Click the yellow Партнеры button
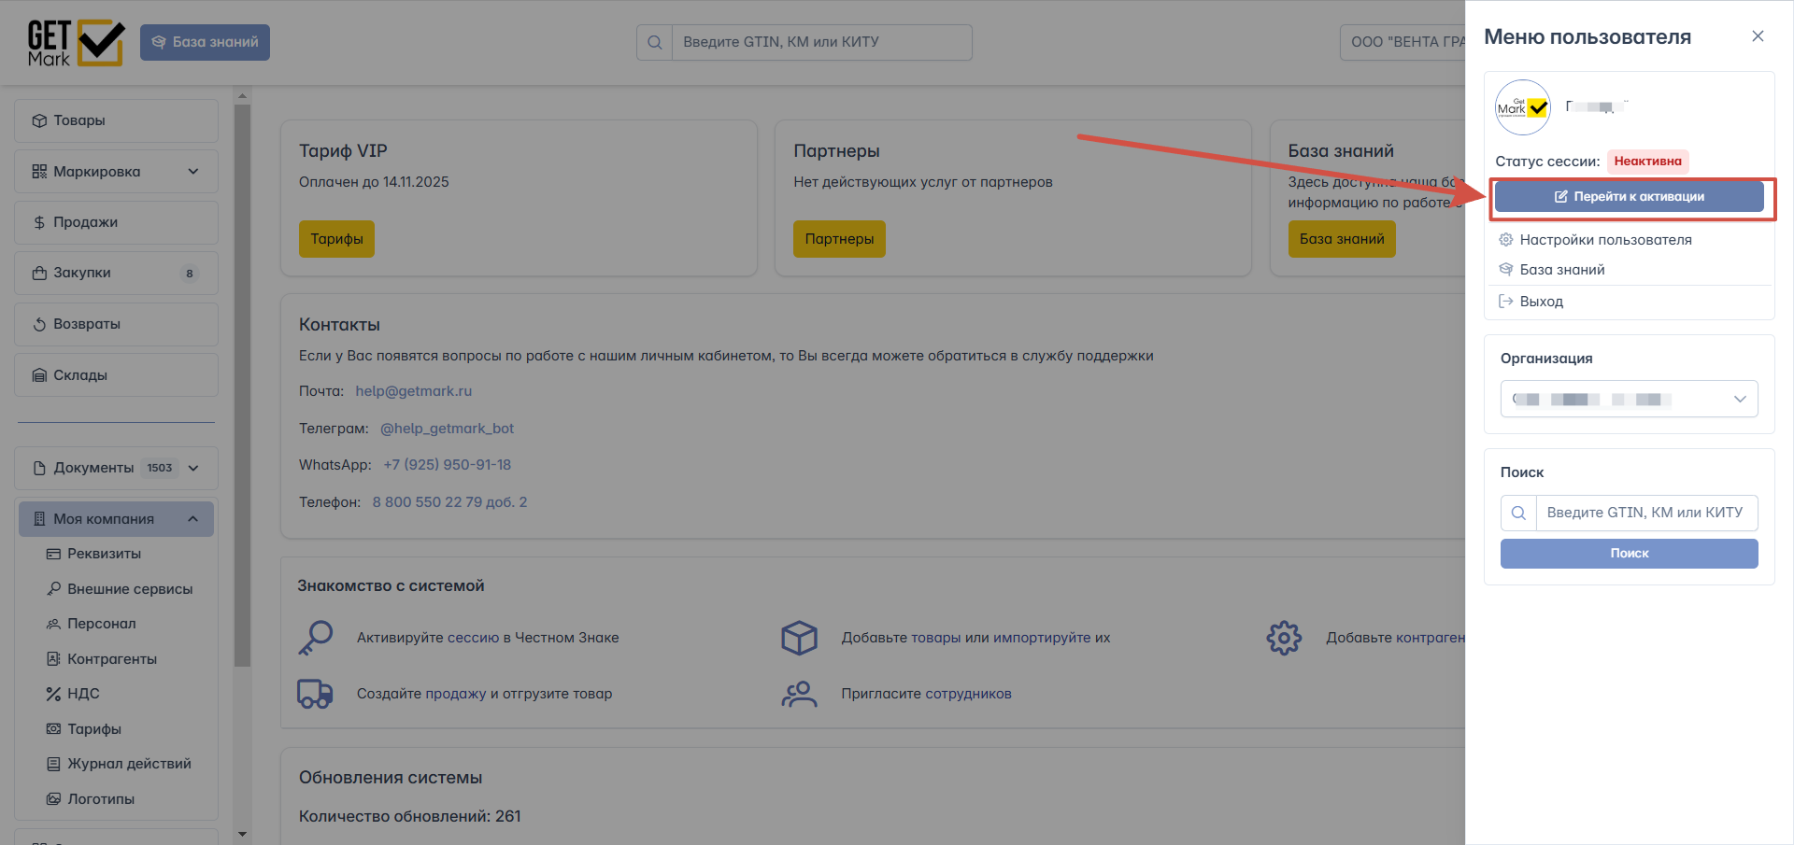This screenshot has height=845, width=1794. click(x=839, y=239)
